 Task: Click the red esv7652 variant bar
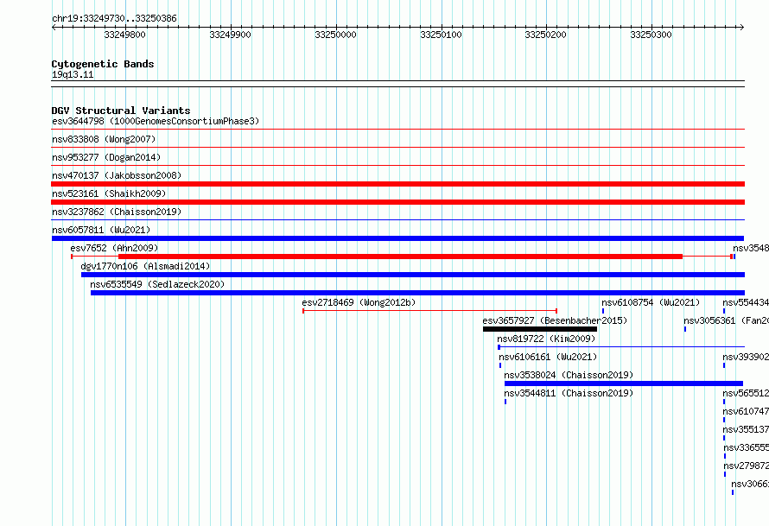(x=400, y=257)
